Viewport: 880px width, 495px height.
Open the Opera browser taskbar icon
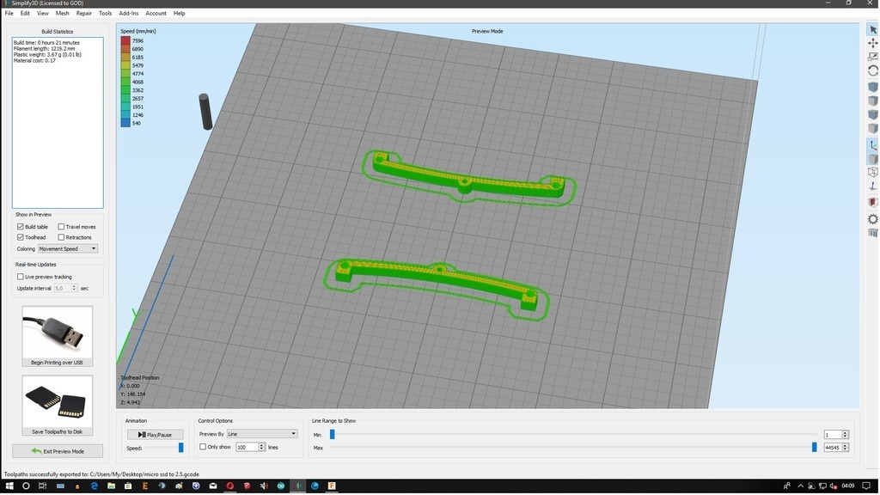[x=229, y=486]
